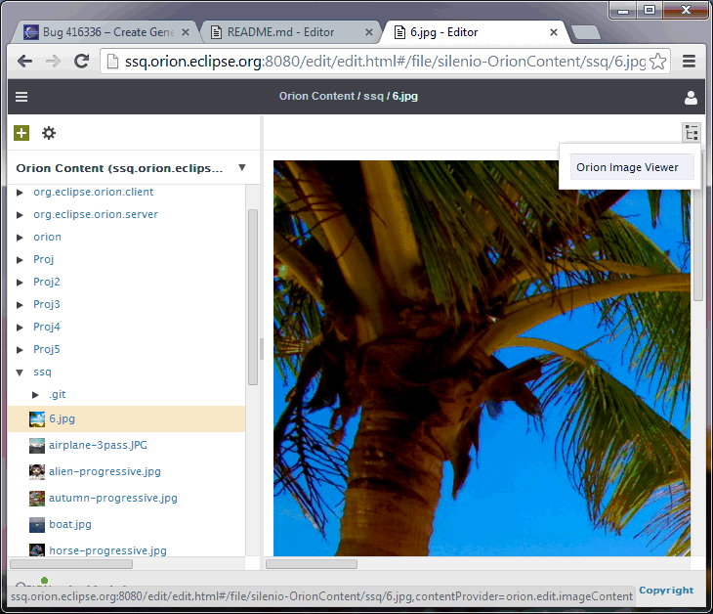Viewport: 713px width, 614px height.
Task: Expand the Proj2 folder arrow
Action: pyautogui.click(x=20, y=283)
